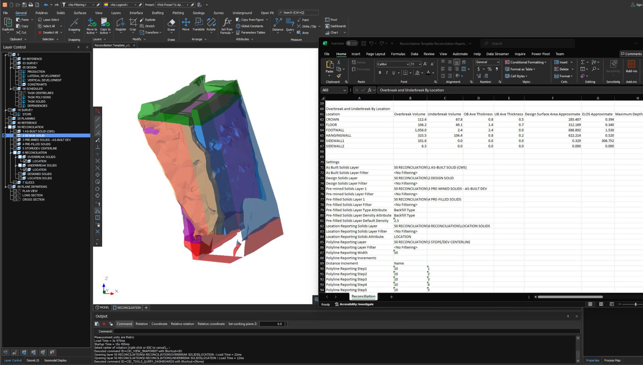Click the Stretch modify tool
This screenshot has height=365, width=643.
[147, 26]
